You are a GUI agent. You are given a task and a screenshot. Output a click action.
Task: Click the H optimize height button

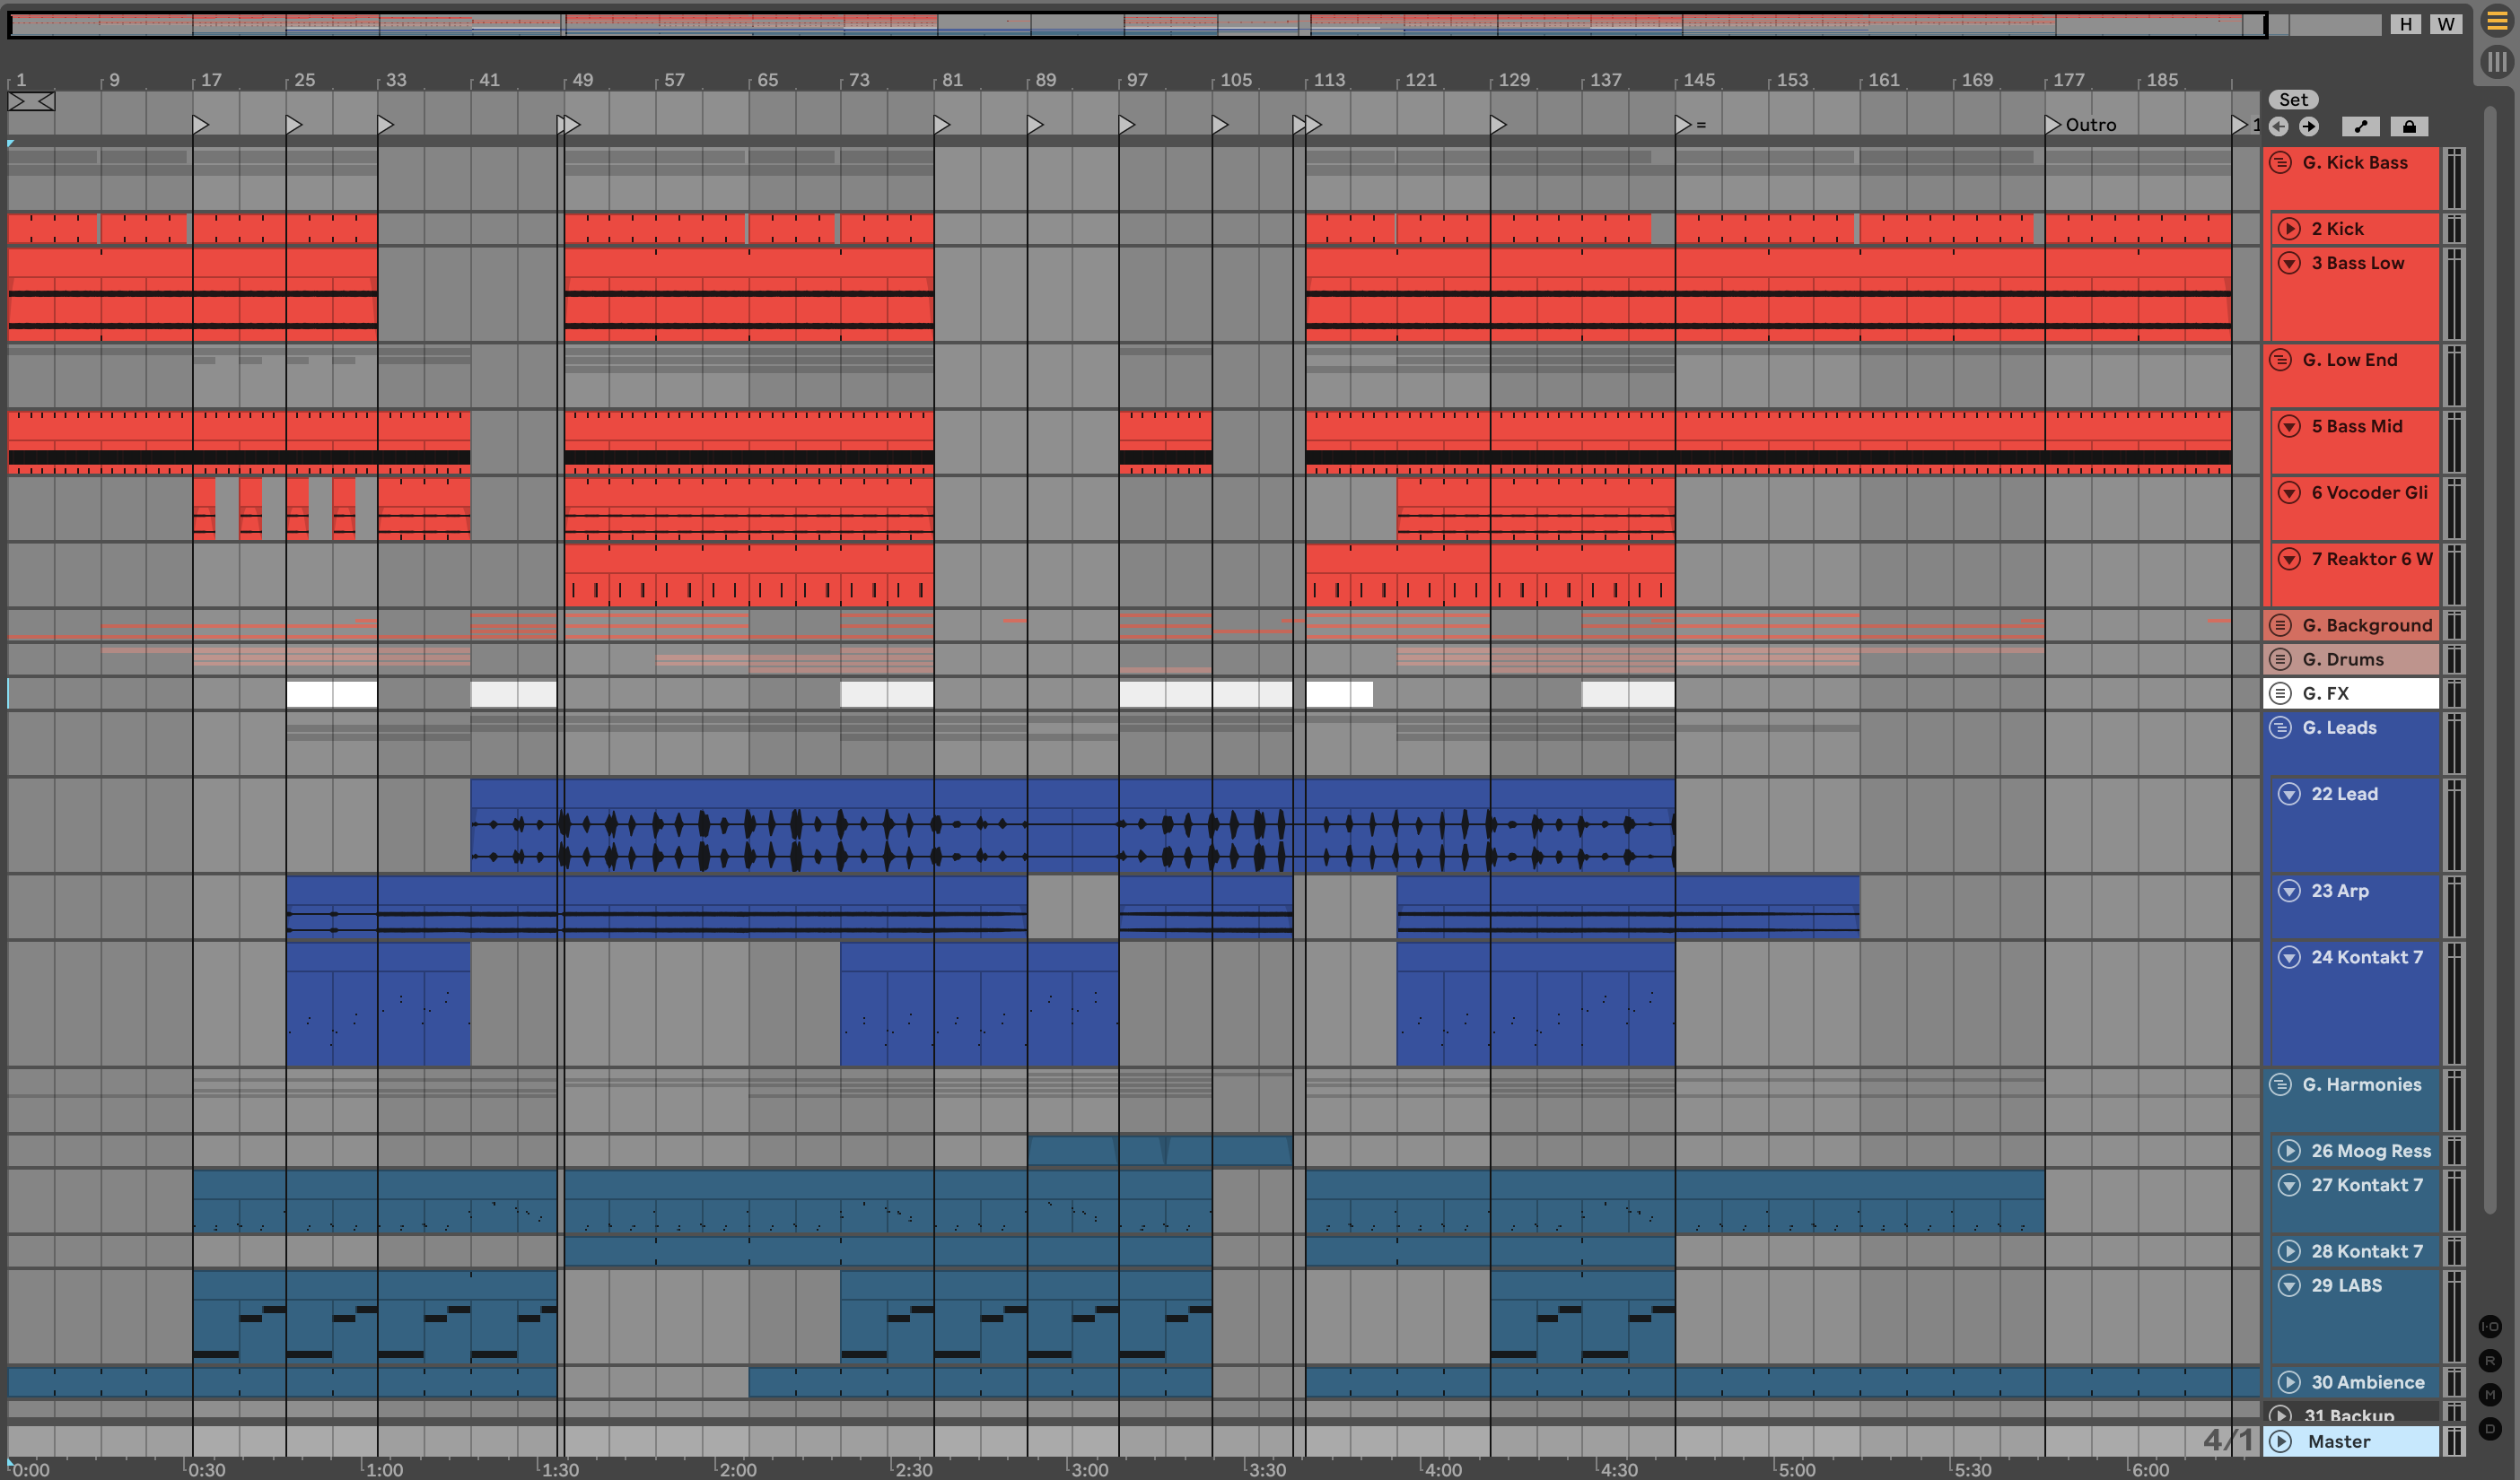tap(2405, 24)
